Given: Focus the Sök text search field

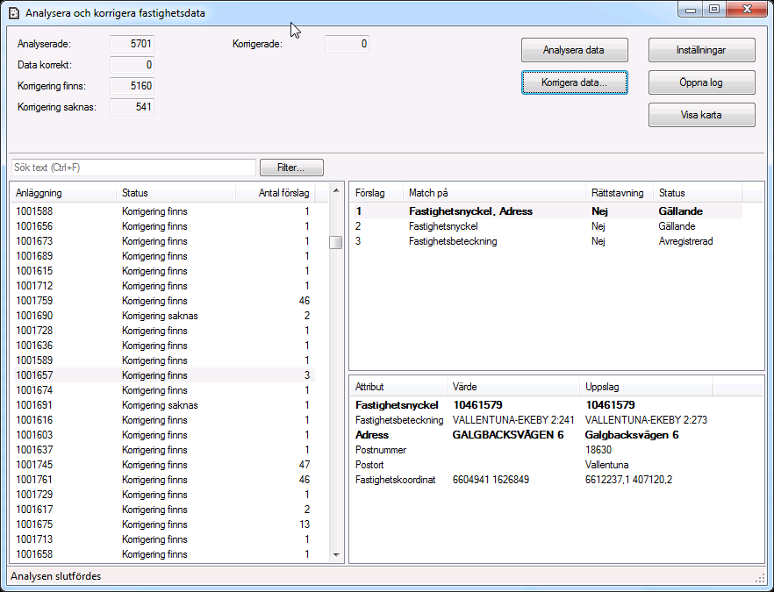Looking at the screenshot, I should point(133,167).
